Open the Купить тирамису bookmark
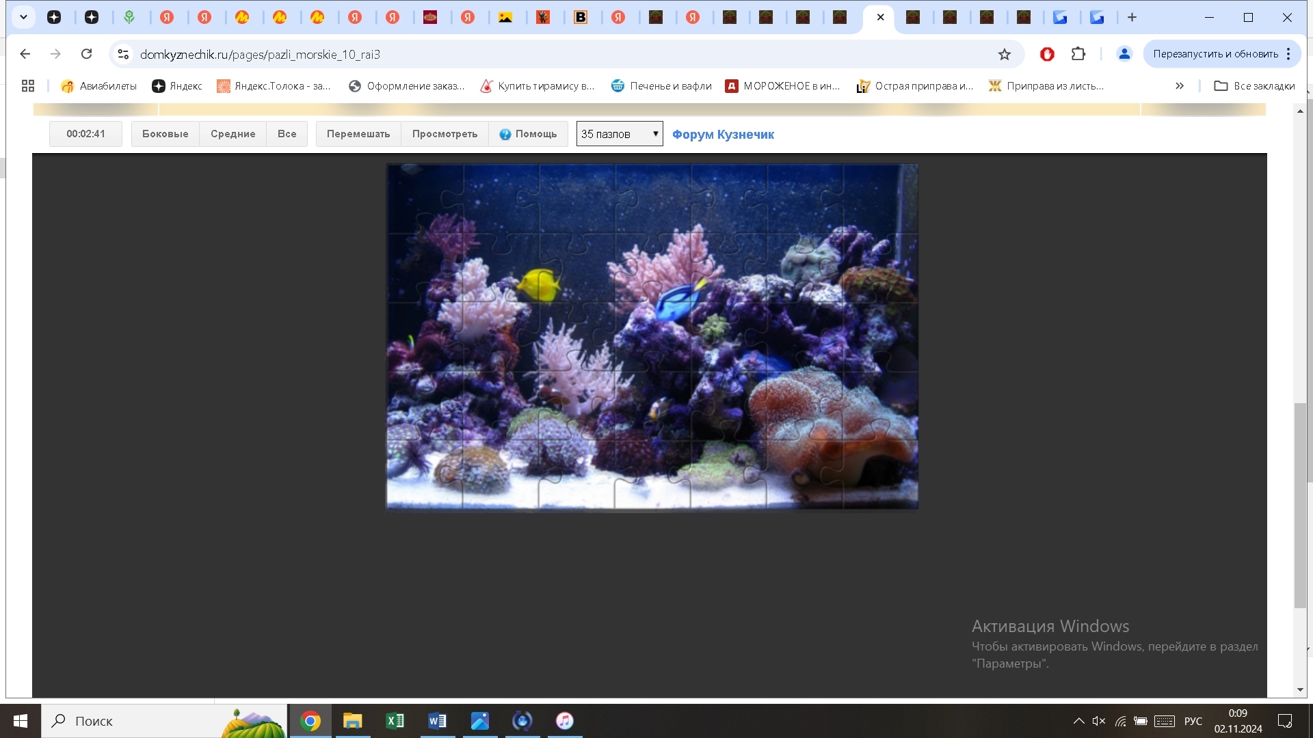 [537, 85]
